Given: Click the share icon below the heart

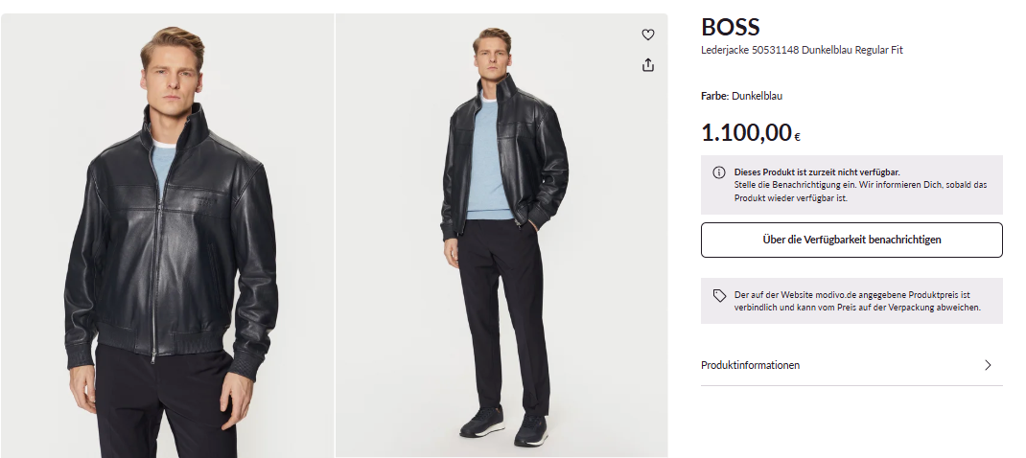Looking at the screenshot, I should point(648,65).
